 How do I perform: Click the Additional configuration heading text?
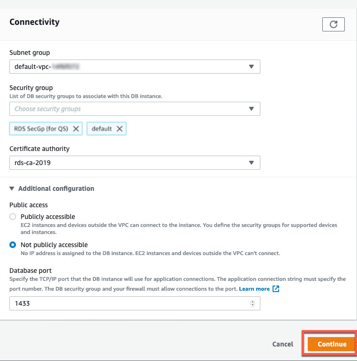coord(56,188)
